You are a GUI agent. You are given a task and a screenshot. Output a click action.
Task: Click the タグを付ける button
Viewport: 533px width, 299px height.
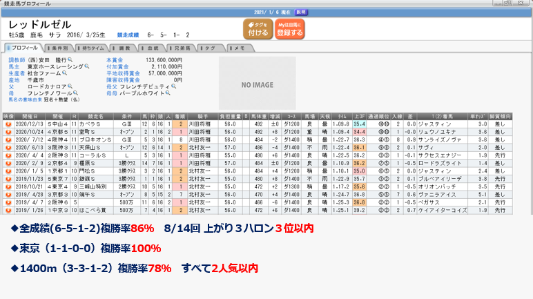click(258, 28)
